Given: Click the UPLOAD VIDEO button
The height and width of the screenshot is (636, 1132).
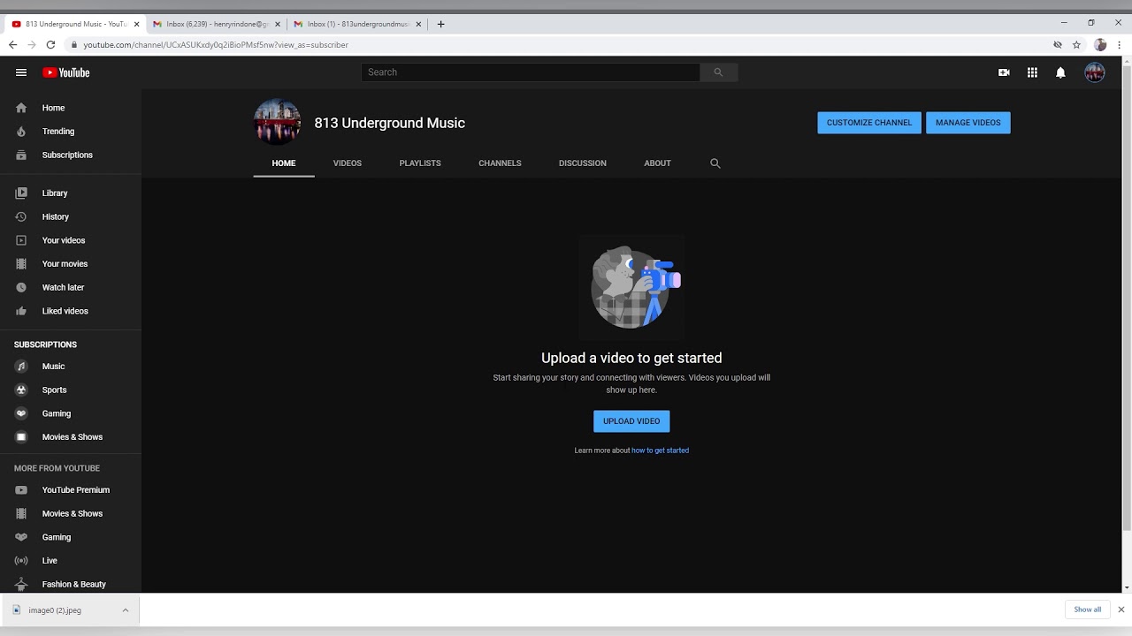Looking at the screenshot, I should pos(631,421).
